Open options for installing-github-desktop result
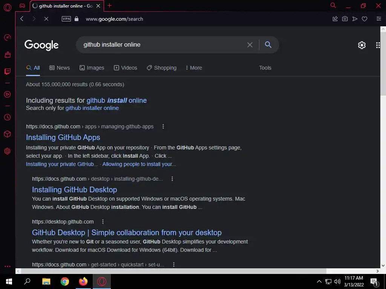This screenshot has width=386, height=289. [172, 179]
